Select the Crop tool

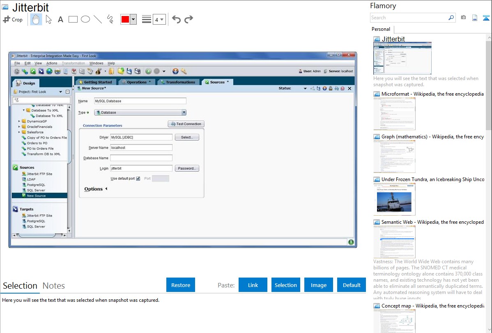tap(13, 19)
